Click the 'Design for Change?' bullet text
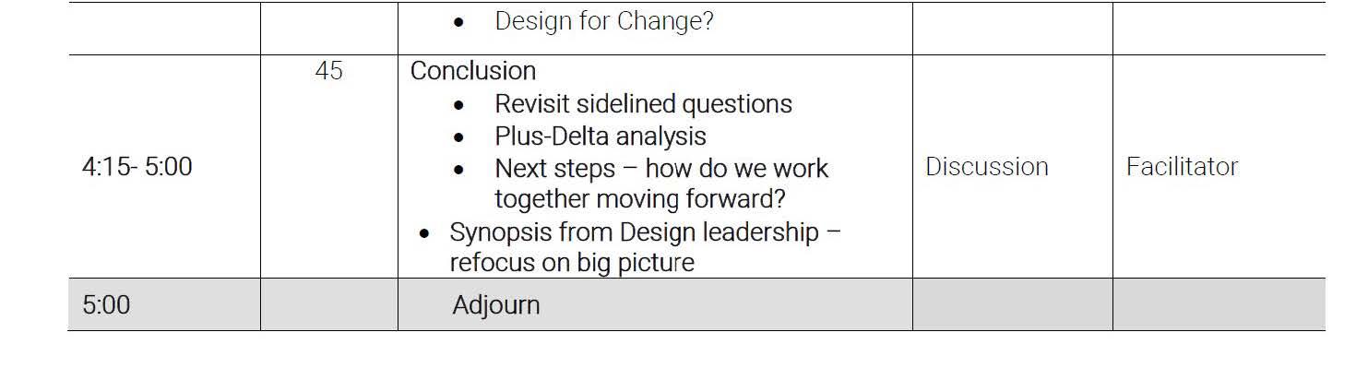Screen dimensions: 1356x368 (604, 21)
